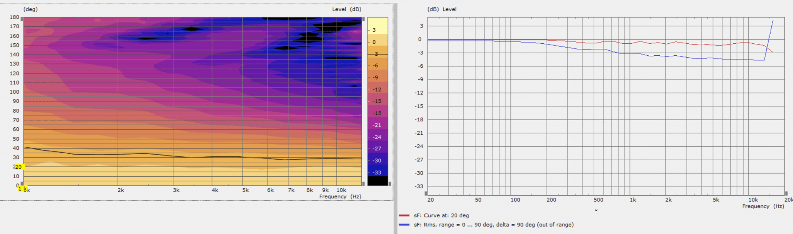Screen dimensions: 793x234
Task: Click 'Frequency (Hz)' label under the directivity map
Action: pos(340,196)
